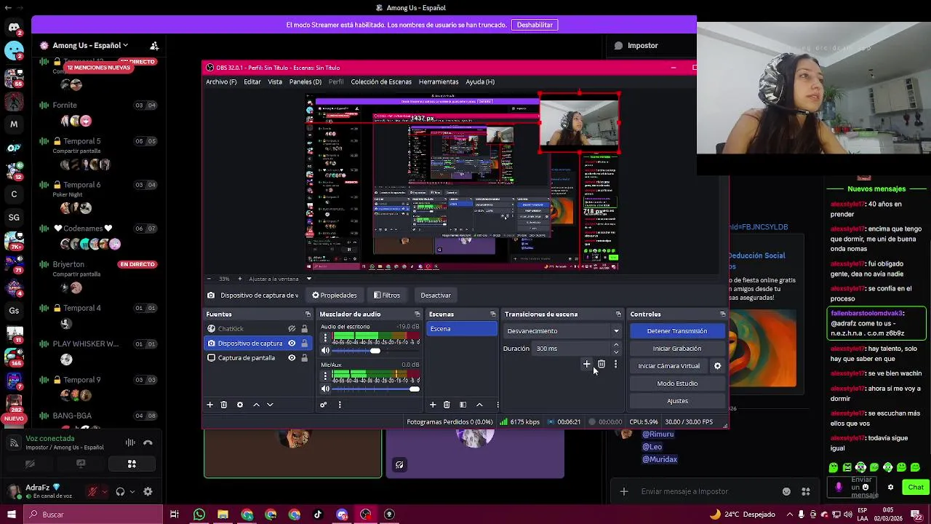Image resolution: width=931 pixels, height=524 pixels.
Task: Delete selected source with Fuentes trash icon
Action: pyautogui.click(x=224, y=405)
